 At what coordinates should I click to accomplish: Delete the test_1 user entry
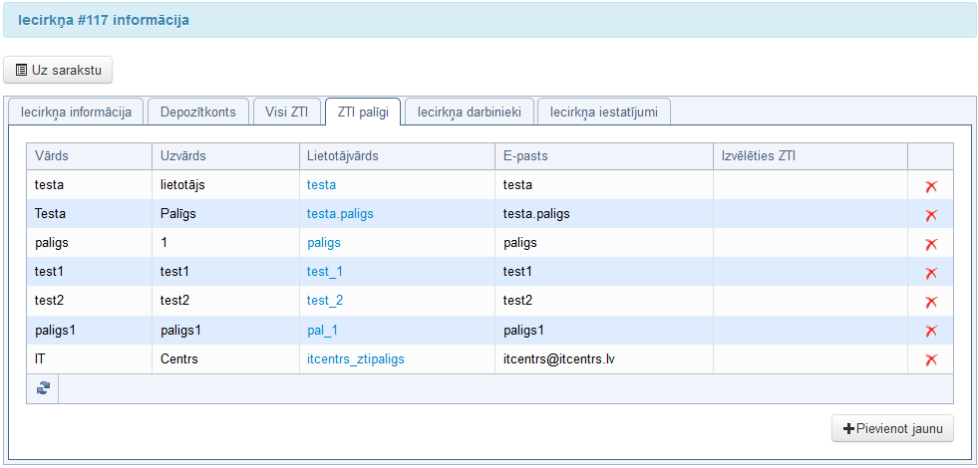click(931, 273)
